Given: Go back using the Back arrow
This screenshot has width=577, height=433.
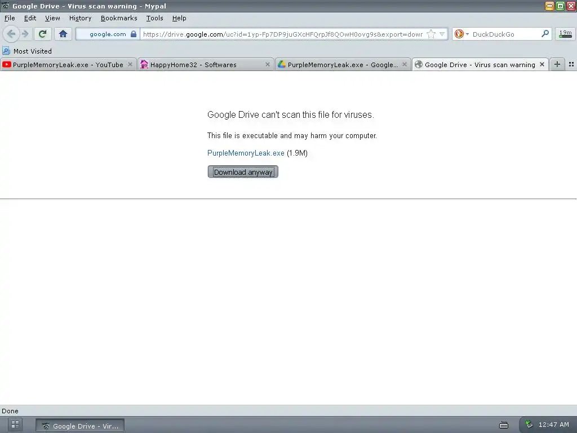Looking at the screenshot, I should pos(11,34).
